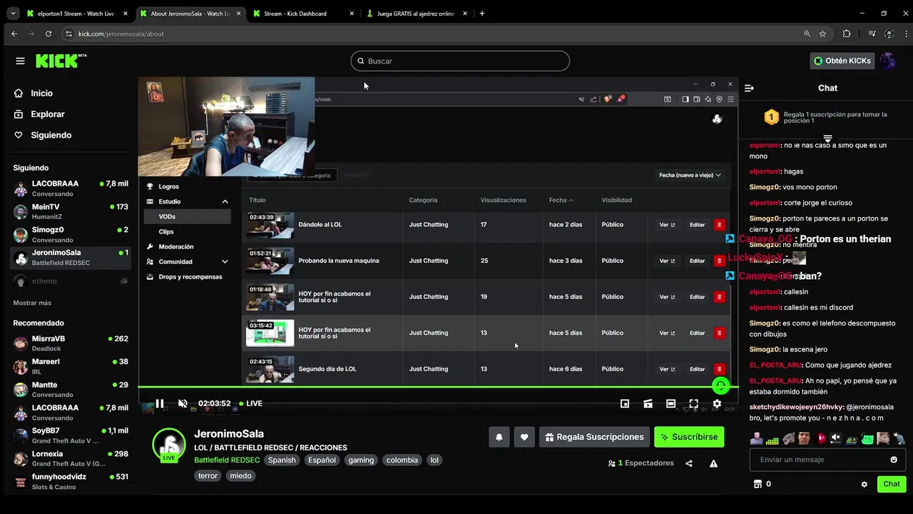This screenshot has height=514, width=913.
Task: Open stream clip creation icon
Action: tap(648, 403)
